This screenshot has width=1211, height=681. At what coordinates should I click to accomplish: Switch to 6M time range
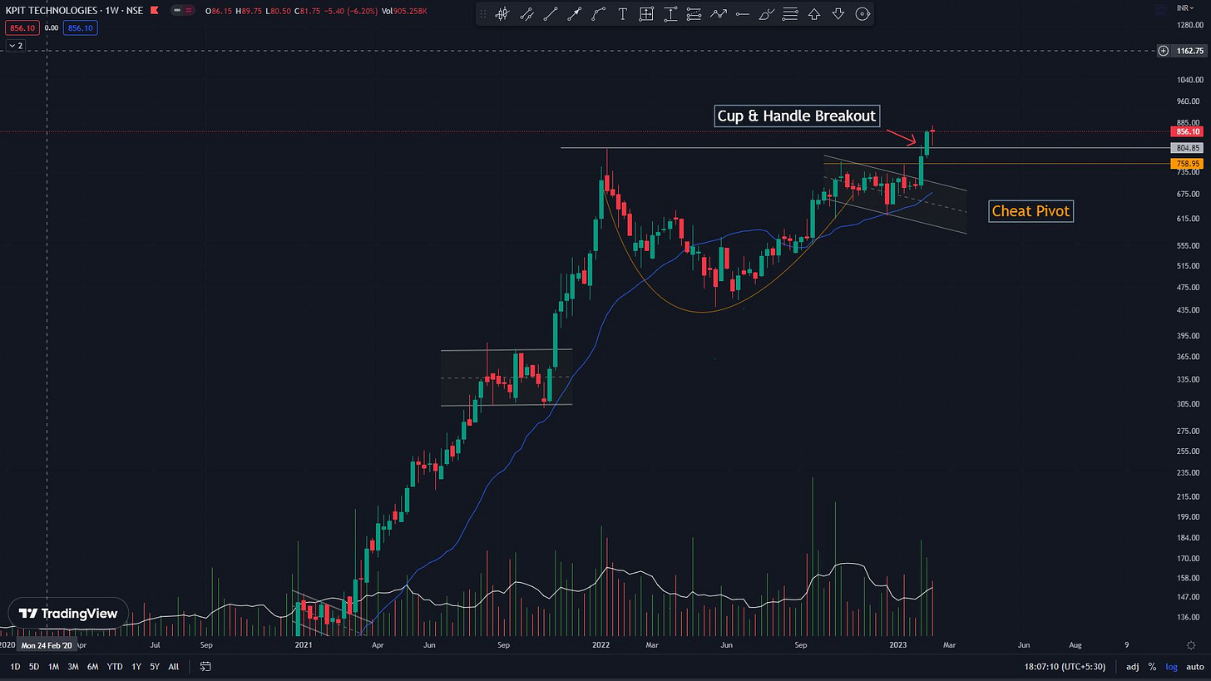(x=93, y=666)
